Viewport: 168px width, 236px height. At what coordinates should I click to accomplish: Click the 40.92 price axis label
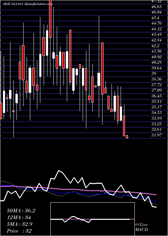click(157, 57)
